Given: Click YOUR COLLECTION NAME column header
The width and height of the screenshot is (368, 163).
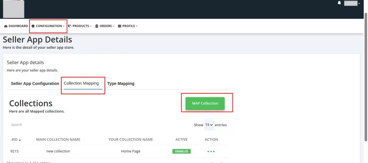Looking at the screenshot, I should coord(131,139).
